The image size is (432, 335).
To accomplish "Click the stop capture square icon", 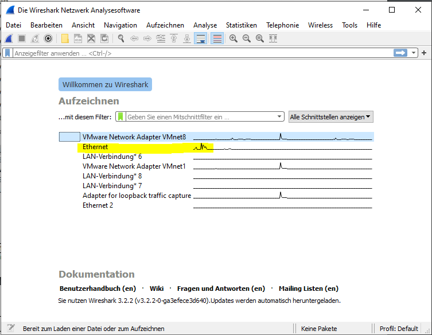I will 22,38.
